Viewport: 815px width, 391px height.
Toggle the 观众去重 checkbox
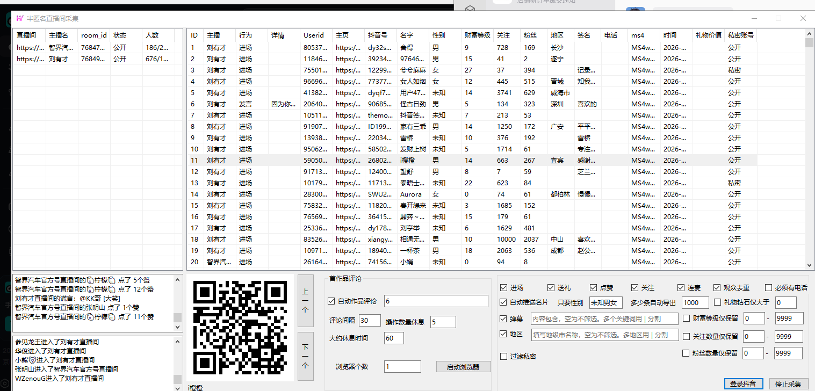717,288
